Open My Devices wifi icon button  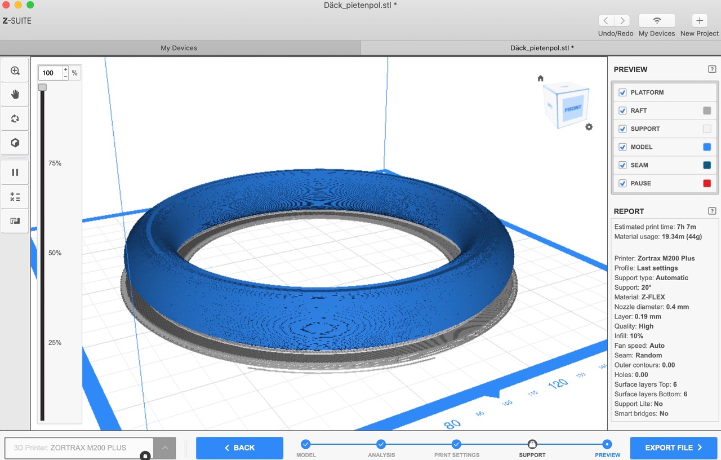tap(657, 21)
